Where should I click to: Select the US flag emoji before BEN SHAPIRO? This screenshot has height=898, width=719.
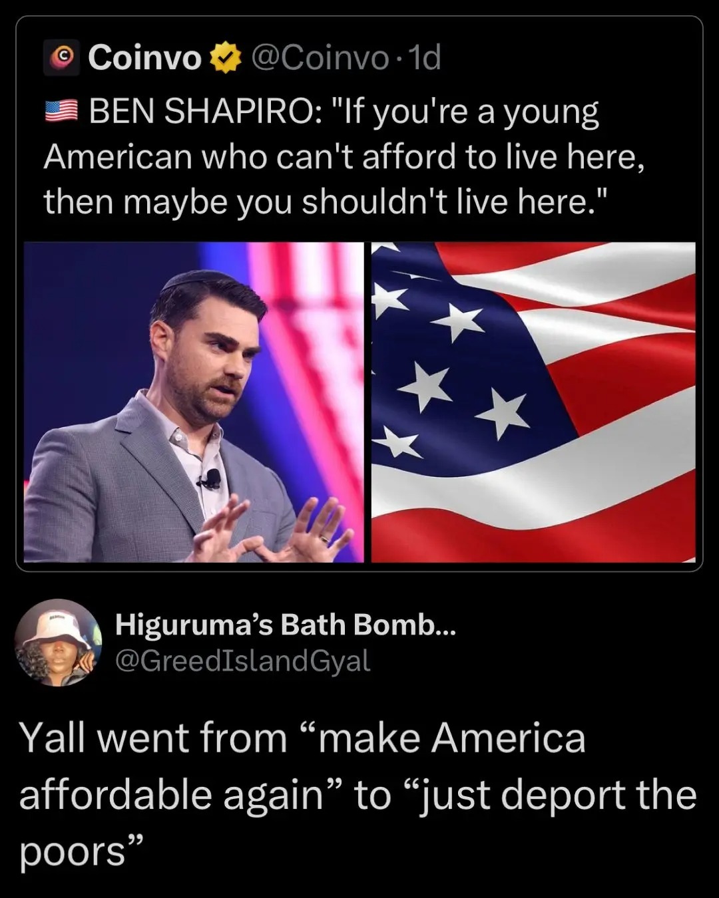61,111
